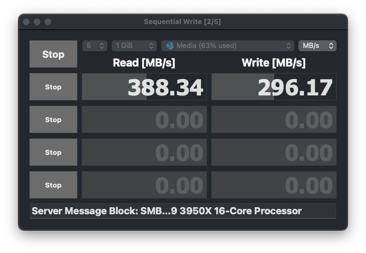Open the 1 GiB test size dropdown

coord(134,46)
